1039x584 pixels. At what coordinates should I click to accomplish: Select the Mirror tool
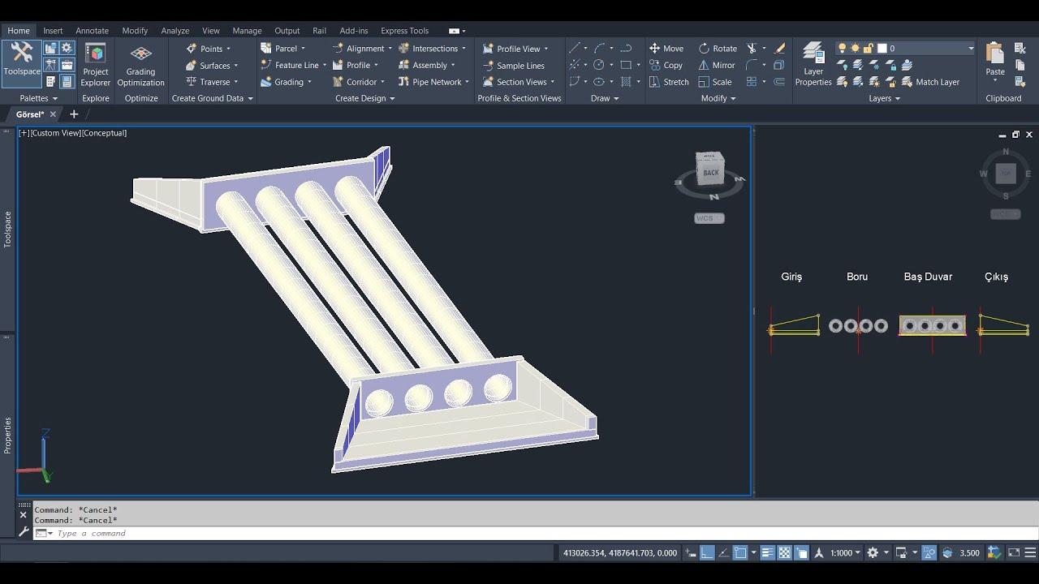coord(717,66)
